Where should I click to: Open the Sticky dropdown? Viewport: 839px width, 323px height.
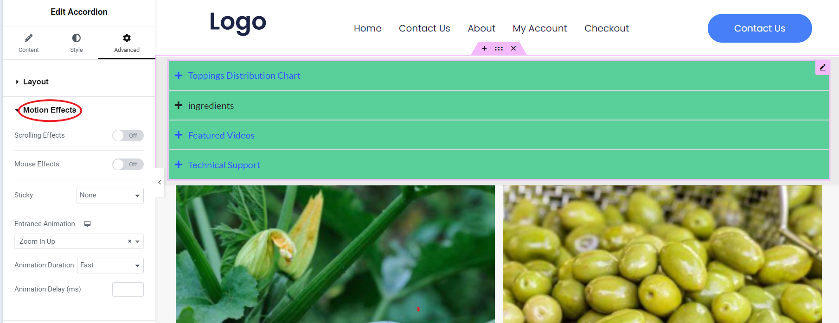[110, 196]
